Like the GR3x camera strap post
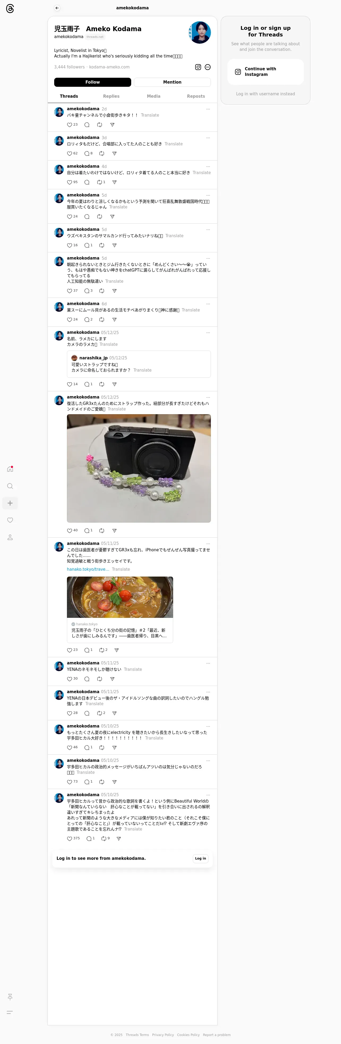The height and width of the screenshot is (1044, 341). 70,531
